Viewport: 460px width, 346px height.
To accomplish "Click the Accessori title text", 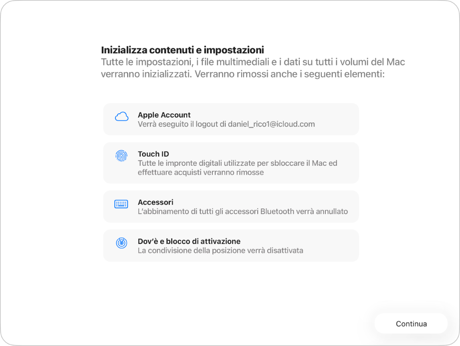I will 155,203.
